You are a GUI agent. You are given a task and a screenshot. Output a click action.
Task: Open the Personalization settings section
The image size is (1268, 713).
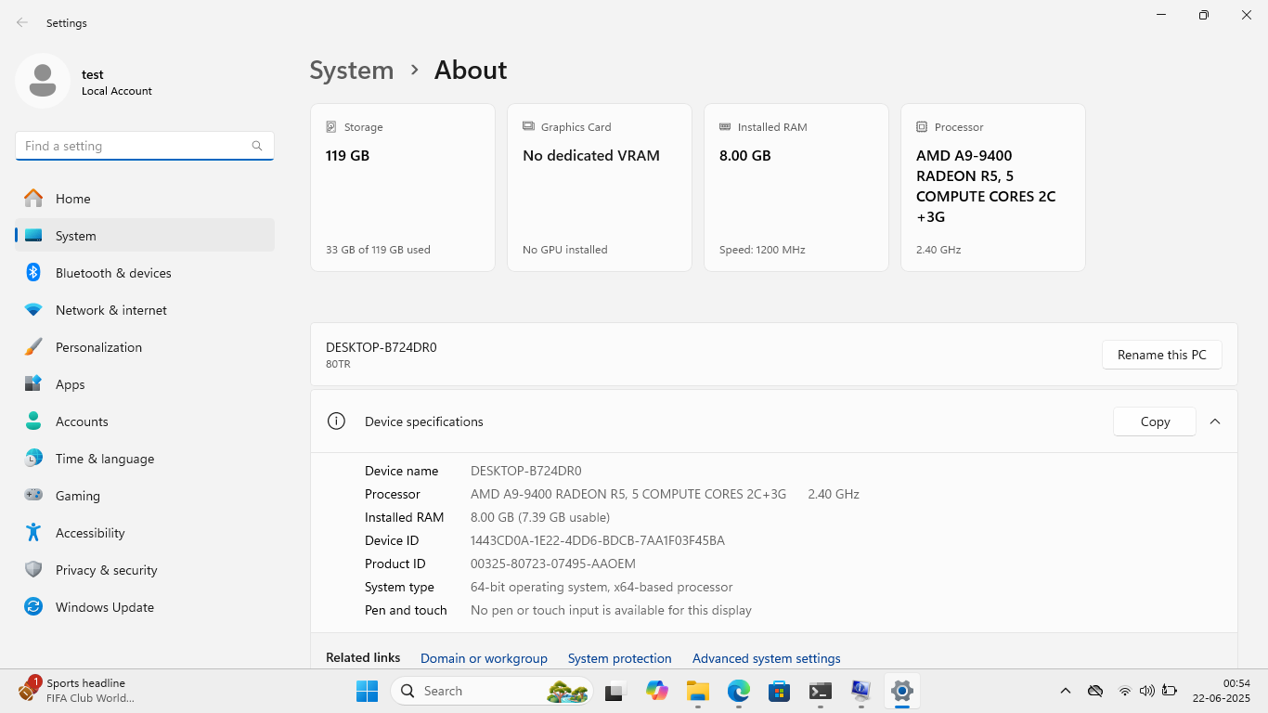tap(98, 347)
